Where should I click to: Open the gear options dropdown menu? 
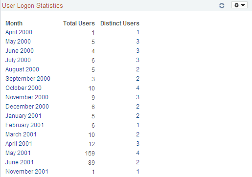click(239, 5)
